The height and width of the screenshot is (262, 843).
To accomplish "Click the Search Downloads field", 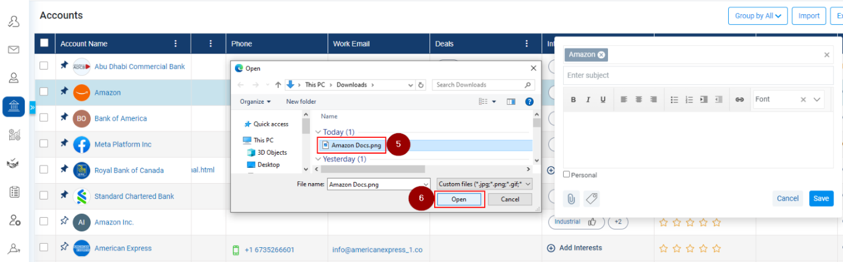I will 483,85.
